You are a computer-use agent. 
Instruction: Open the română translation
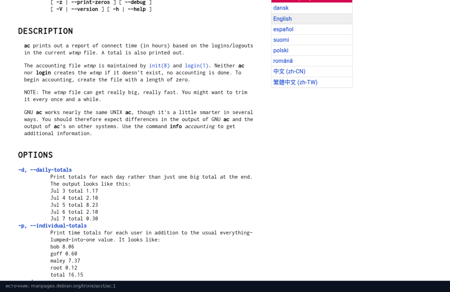(283, 61)
